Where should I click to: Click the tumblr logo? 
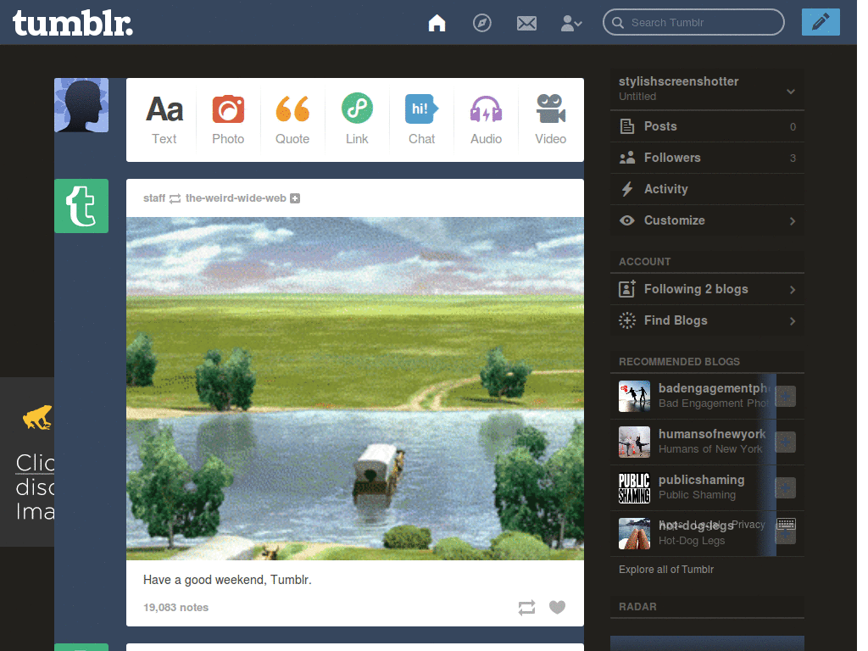click(x=73, y=23)
